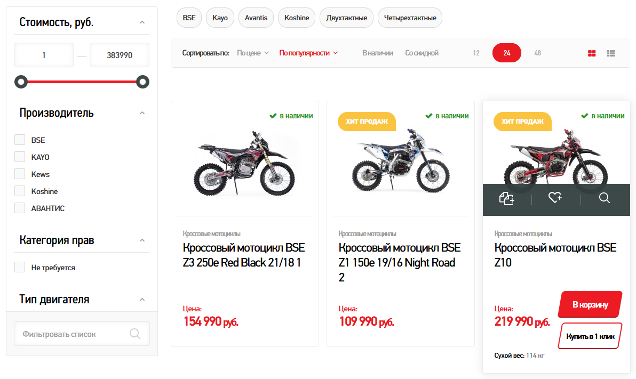
Task: Check the Koshine manufacturer box
Action: point(20,191)
